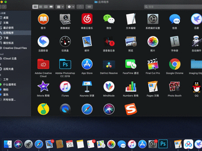This screenshot has height=151, width=202.
Task: Go forward in Finder navigation
Action: pyautogui.click(x=4, y=7)
